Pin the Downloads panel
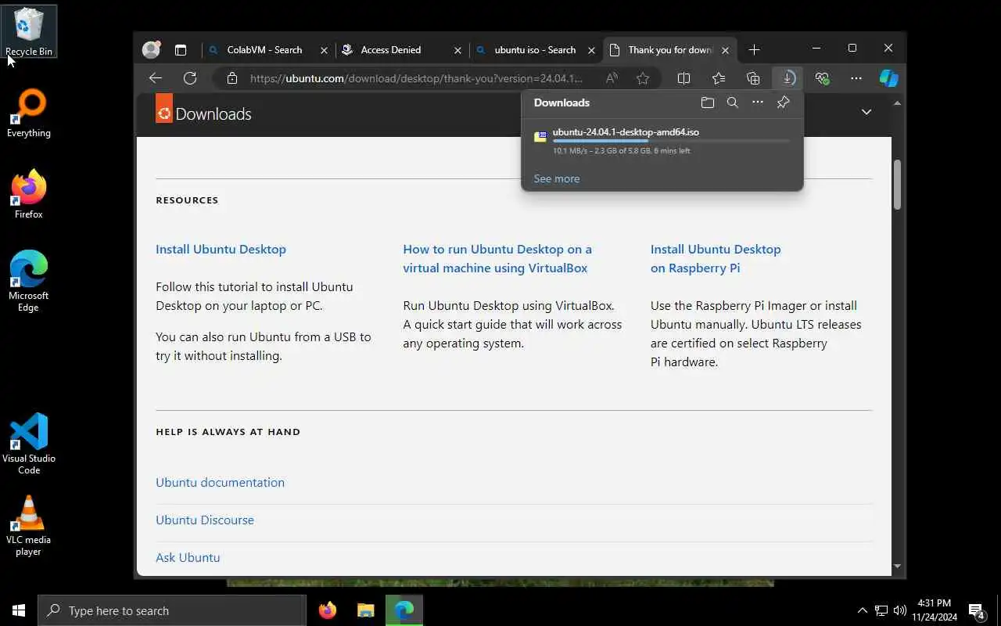The height and width of the screenshot is (626, 1001). pyautogui.click(x=783, y=103)
